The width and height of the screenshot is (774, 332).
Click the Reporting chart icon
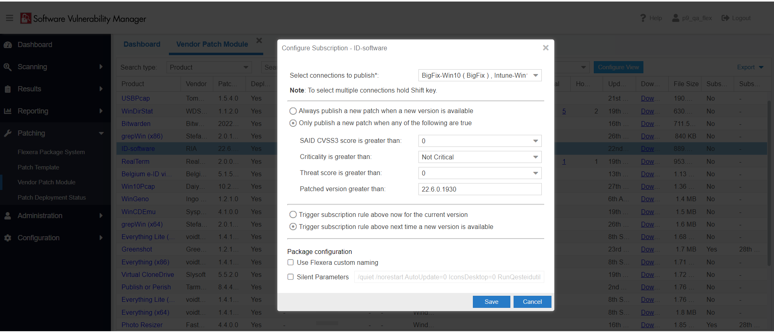coord(8,111)
